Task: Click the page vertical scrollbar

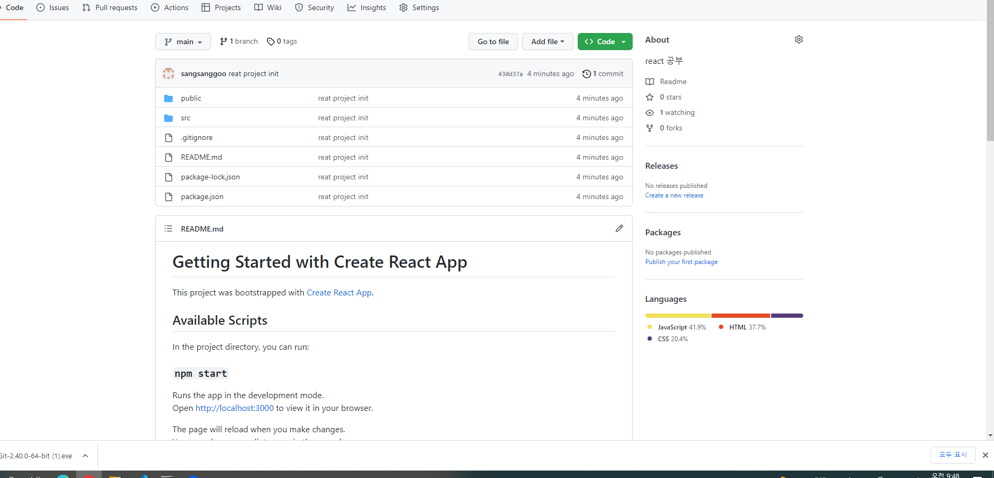Action: [990, 70]
